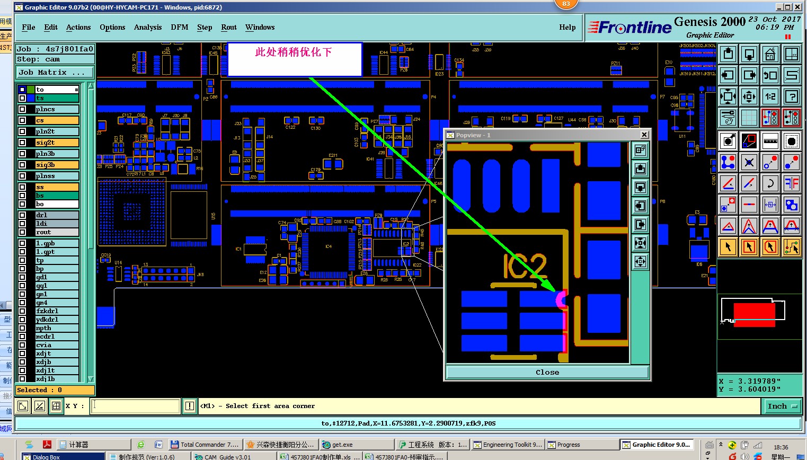The height and width of the screenshot is (460, 807).
Task: Click the question mark help icon
Action: tap(792, 96)
